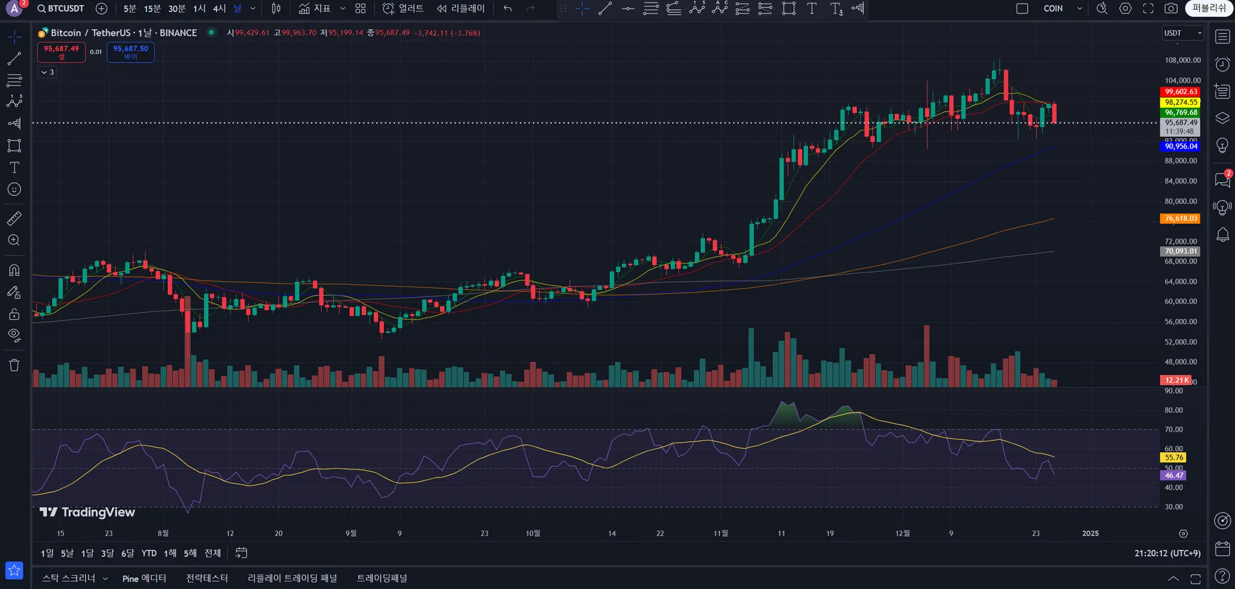Open the emoji icons tool
The height and width of the screenshot is (589, 1235).
(14, 190)
